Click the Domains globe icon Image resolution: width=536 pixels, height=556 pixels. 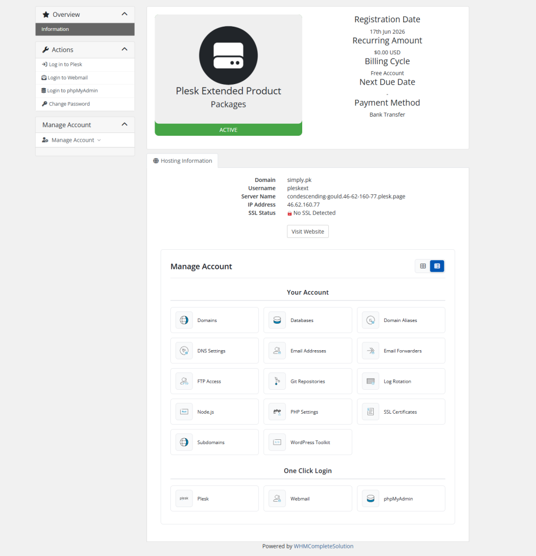click(184, 320)
